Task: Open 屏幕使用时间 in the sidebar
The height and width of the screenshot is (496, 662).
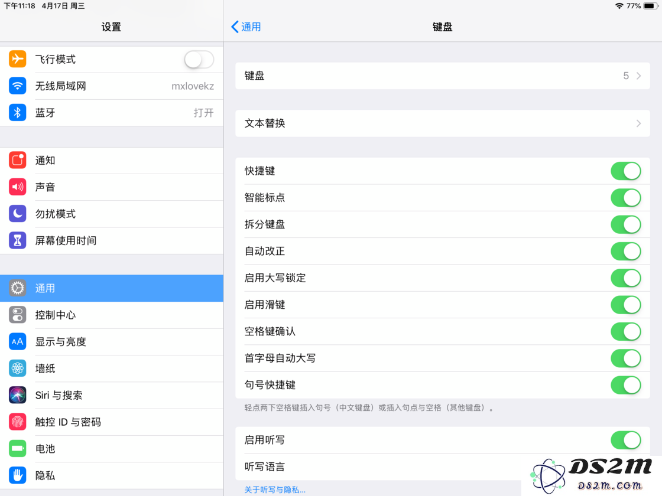Action: pos(112,240)
